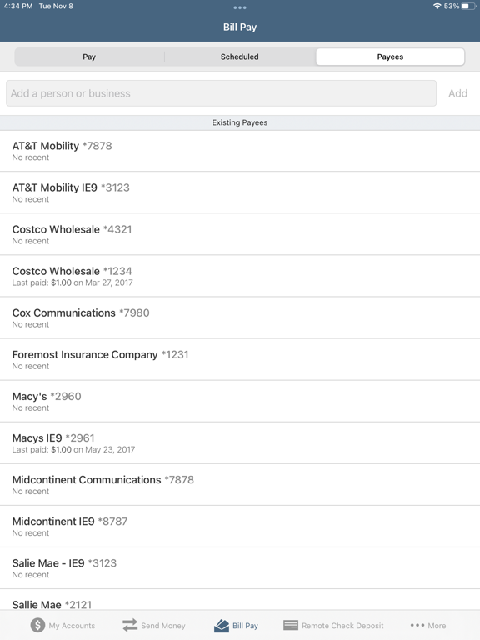This screenshot has height=640, width=480.
Task: Open Midcontinent Communications *7878 payee
Action: (x=240, y=485)
